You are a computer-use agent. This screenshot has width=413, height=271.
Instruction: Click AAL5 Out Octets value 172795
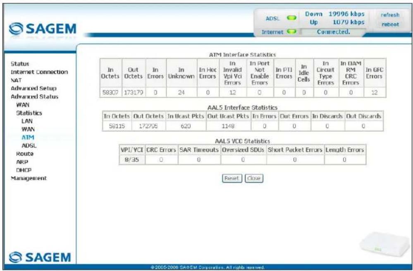(148, 126)
